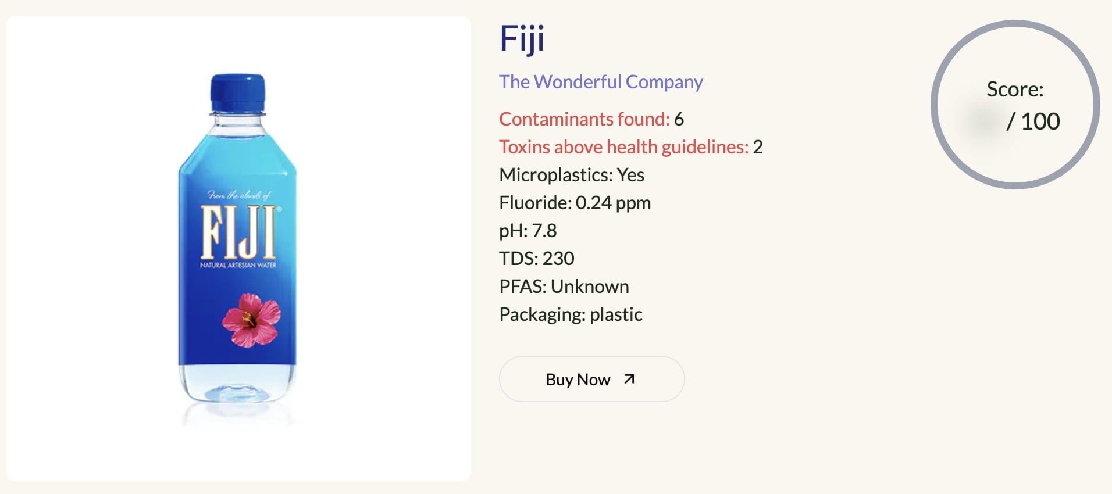This screenshot has width=1112, height=494.
Task: Click the Buy Now button
Action: click(591, 379)
